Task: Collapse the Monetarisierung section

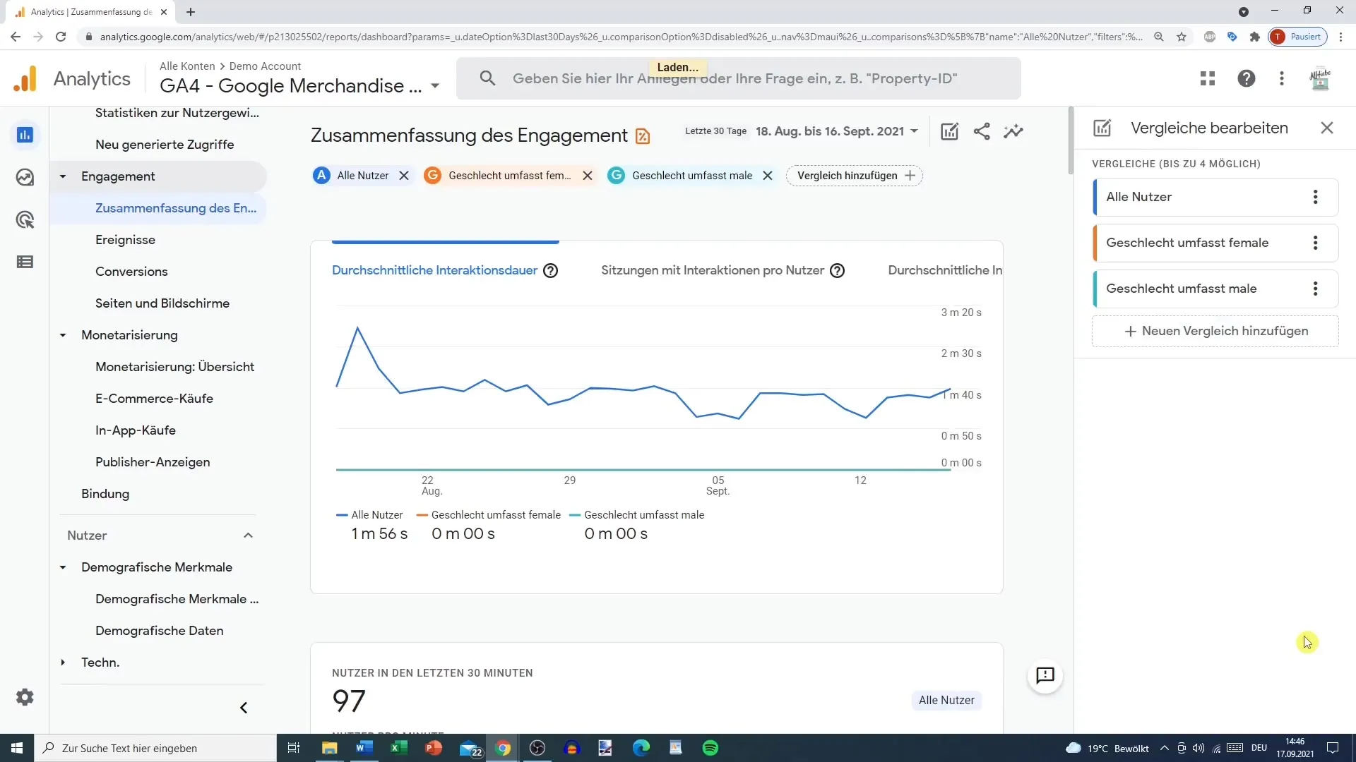Action: point(63,335)
